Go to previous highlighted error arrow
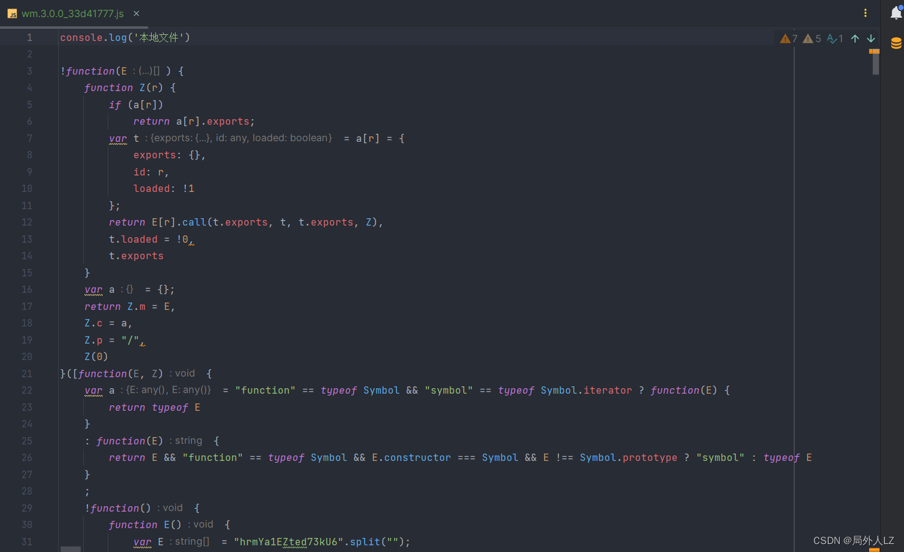The height and width of the screenshot is (552, 904). 855,39
